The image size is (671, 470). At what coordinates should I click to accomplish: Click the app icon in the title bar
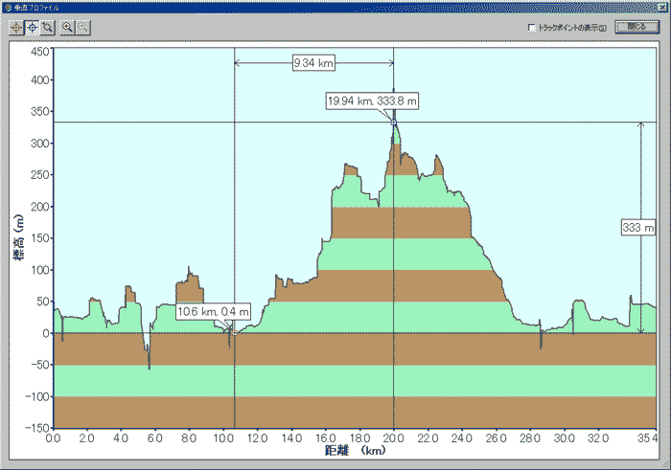coord(7,7)
